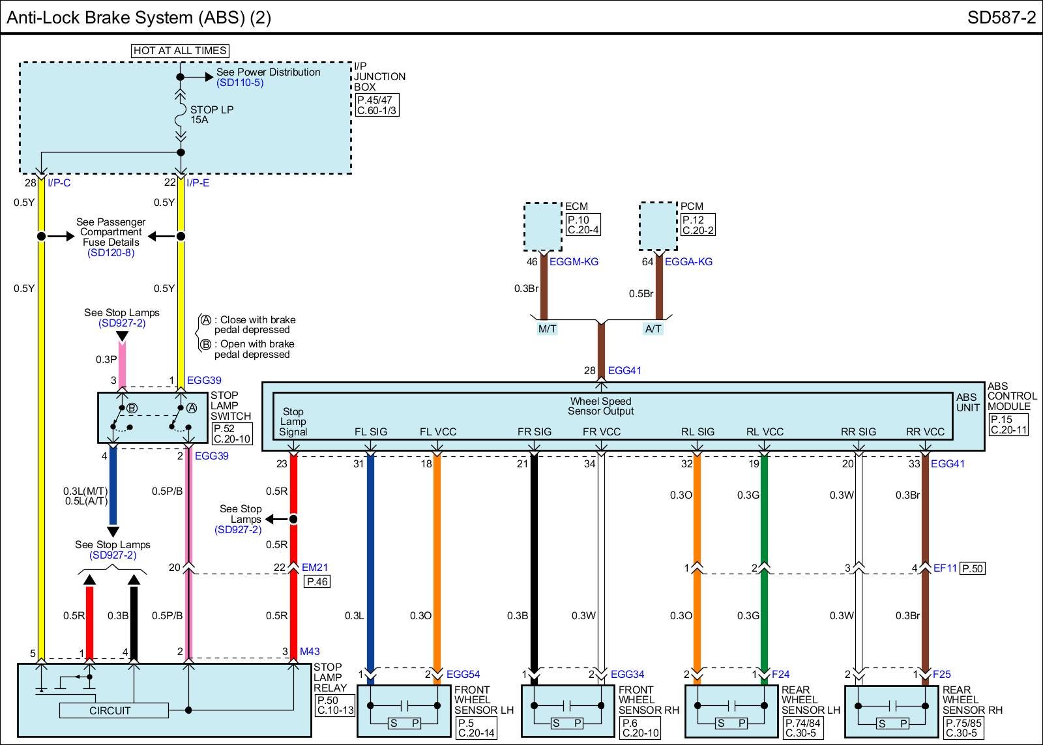Select the Rear Wheel Sensor RH component box

coord(892,710)
